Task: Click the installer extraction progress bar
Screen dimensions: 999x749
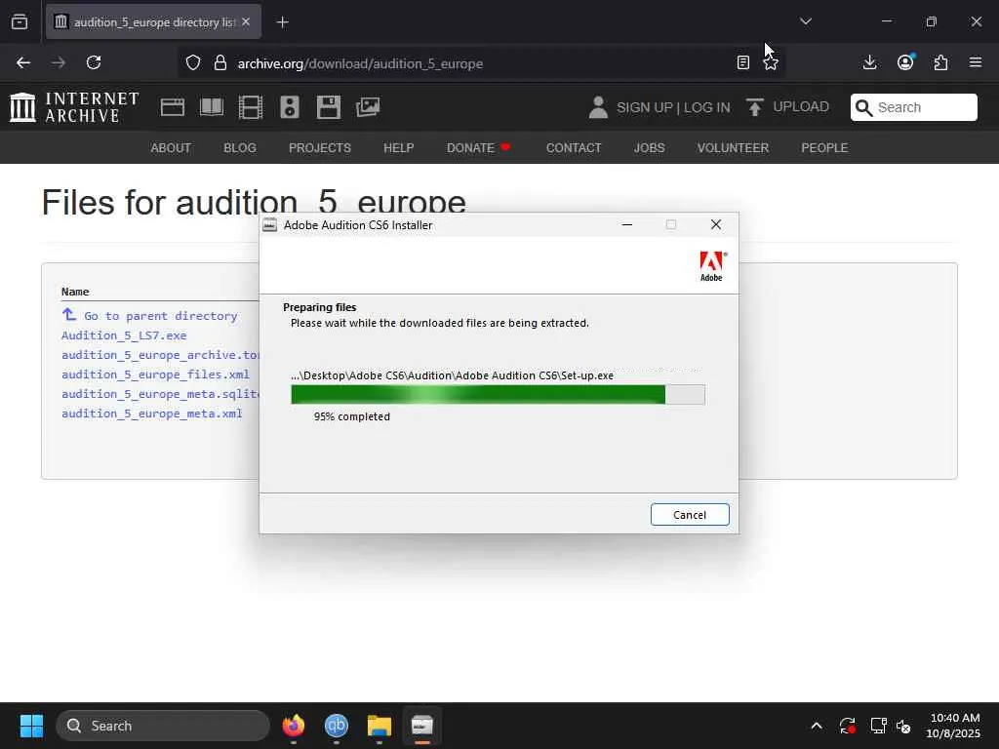Action: click(x=498, y=394)
